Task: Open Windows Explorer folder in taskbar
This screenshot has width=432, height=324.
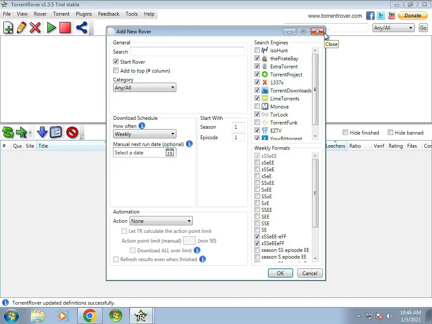Action: 38,316
